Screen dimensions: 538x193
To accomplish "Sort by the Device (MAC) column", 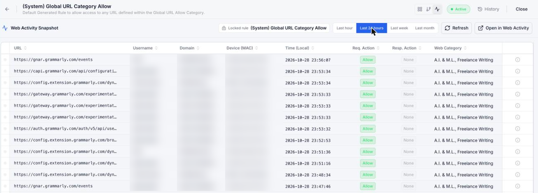I will [x=242, y=48].
